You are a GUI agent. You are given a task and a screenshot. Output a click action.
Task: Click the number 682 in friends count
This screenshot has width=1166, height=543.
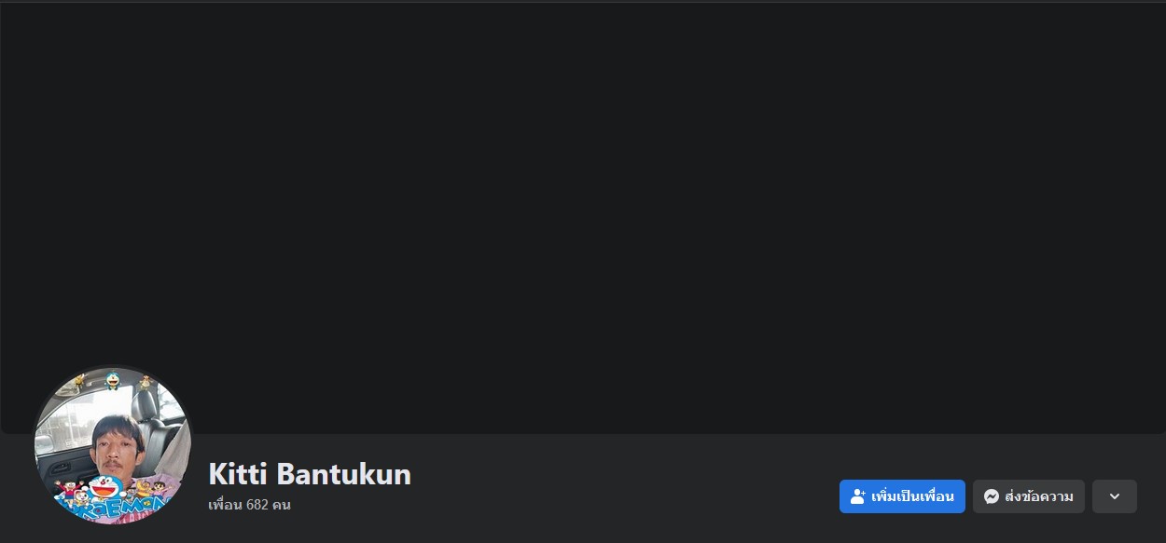258,505
